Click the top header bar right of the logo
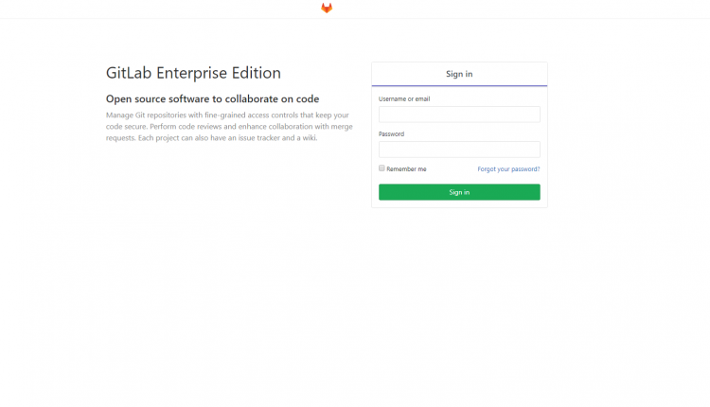710x407 pixels. [x=521, y=9]
